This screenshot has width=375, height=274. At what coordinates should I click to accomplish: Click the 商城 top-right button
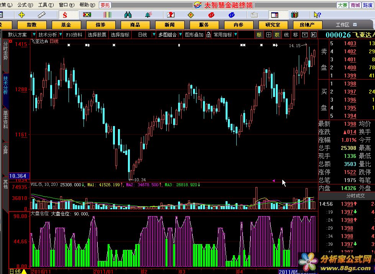tap(355, 5)
